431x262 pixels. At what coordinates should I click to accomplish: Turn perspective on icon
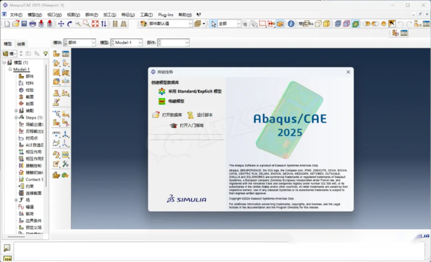pos(124,23)
